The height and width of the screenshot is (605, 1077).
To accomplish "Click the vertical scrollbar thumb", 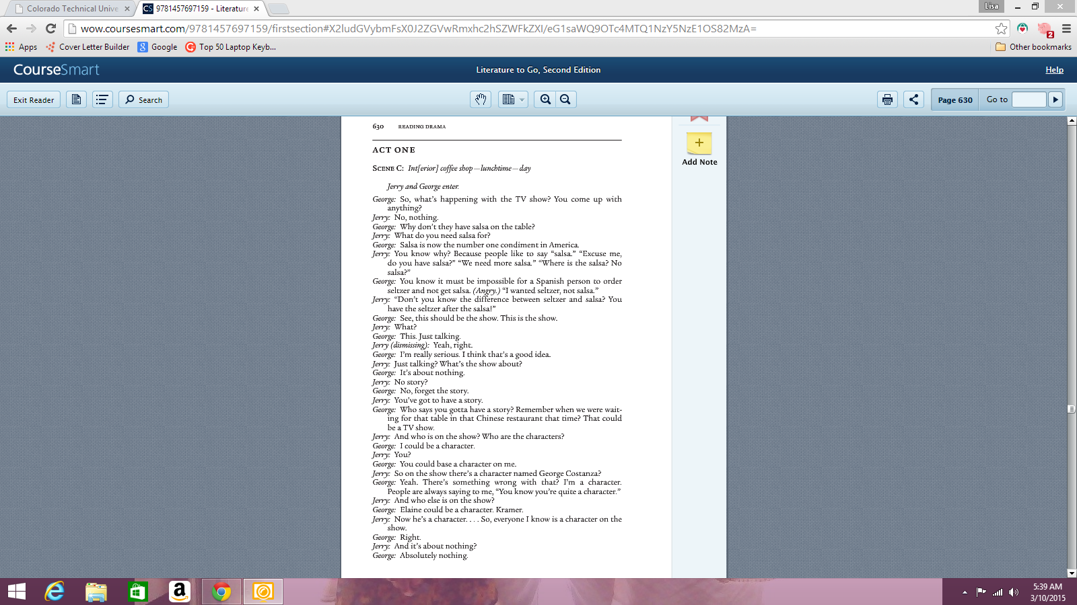I will pyautogui.click(x=1072, y=409).
